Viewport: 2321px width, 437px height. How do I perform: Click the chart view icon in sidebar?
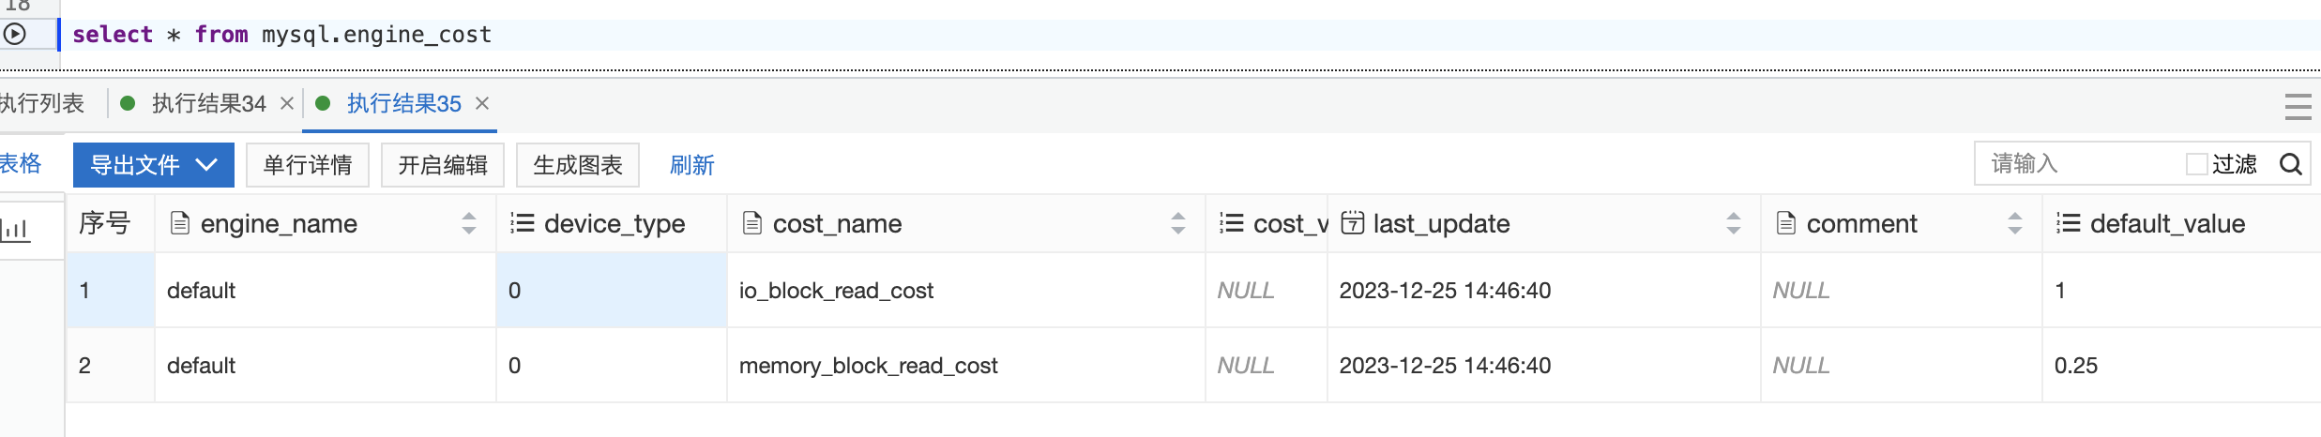[x=17, y=229]
